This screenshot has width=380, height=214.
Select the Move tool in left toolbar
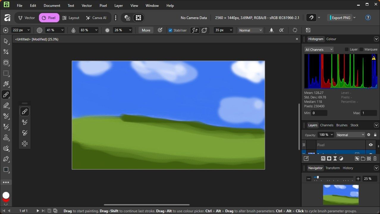pos(6,41)
